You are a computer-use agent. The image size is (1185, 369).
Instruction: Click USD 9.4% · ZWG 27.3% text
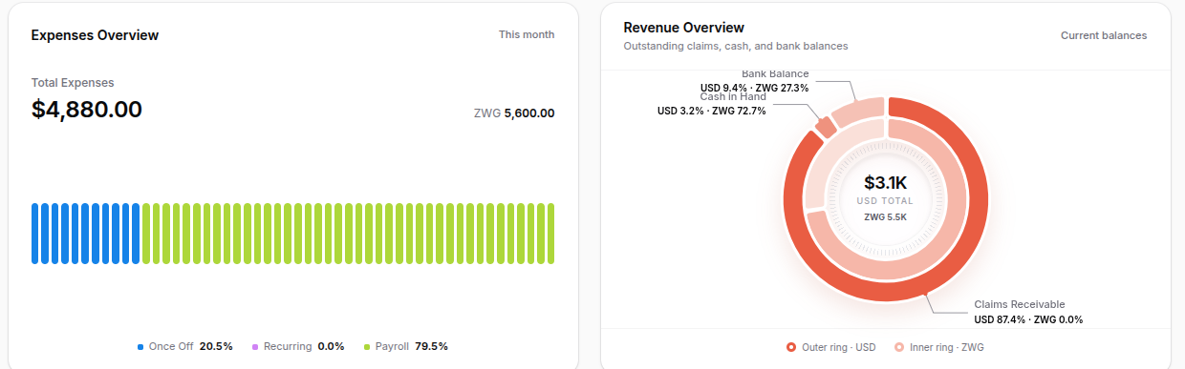pos(755,88)
